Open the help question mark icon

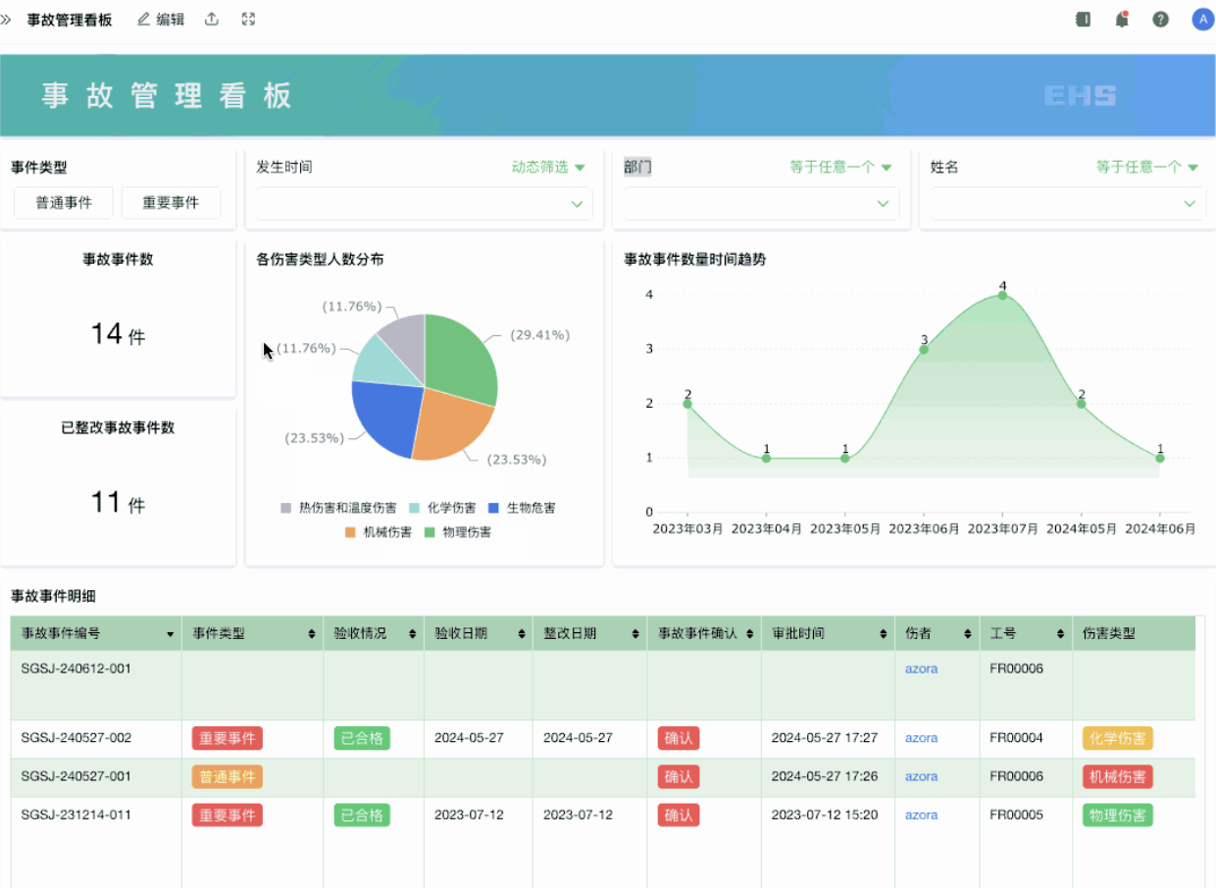pyautogui.click(x=1161, y=20)
